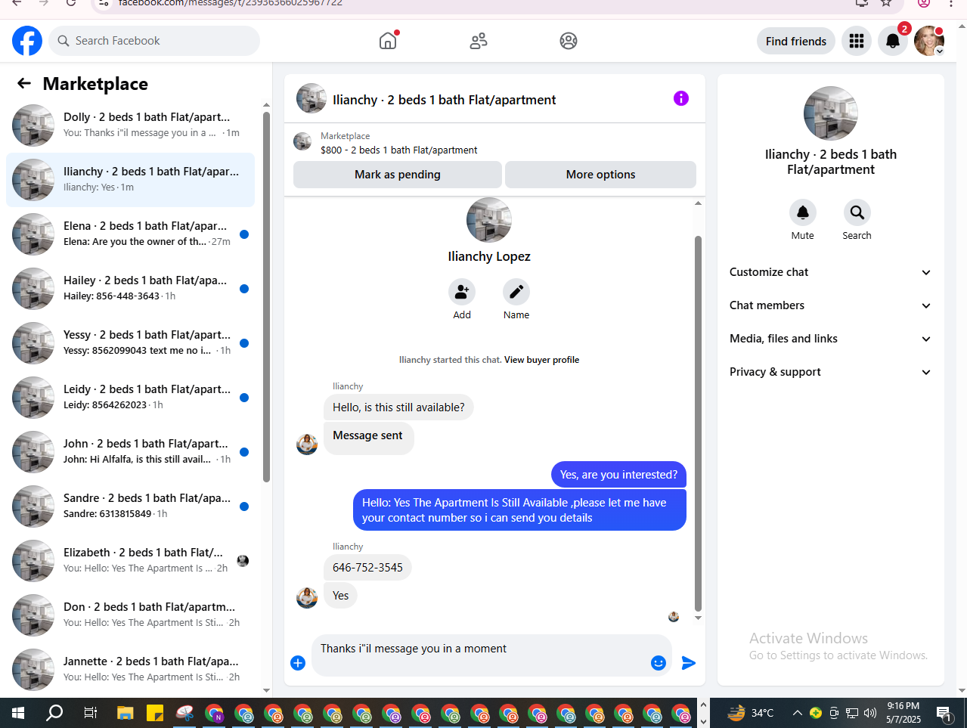Click the chat messages scrollbar
Screen dimensions: 967x728
coord(698,423)
